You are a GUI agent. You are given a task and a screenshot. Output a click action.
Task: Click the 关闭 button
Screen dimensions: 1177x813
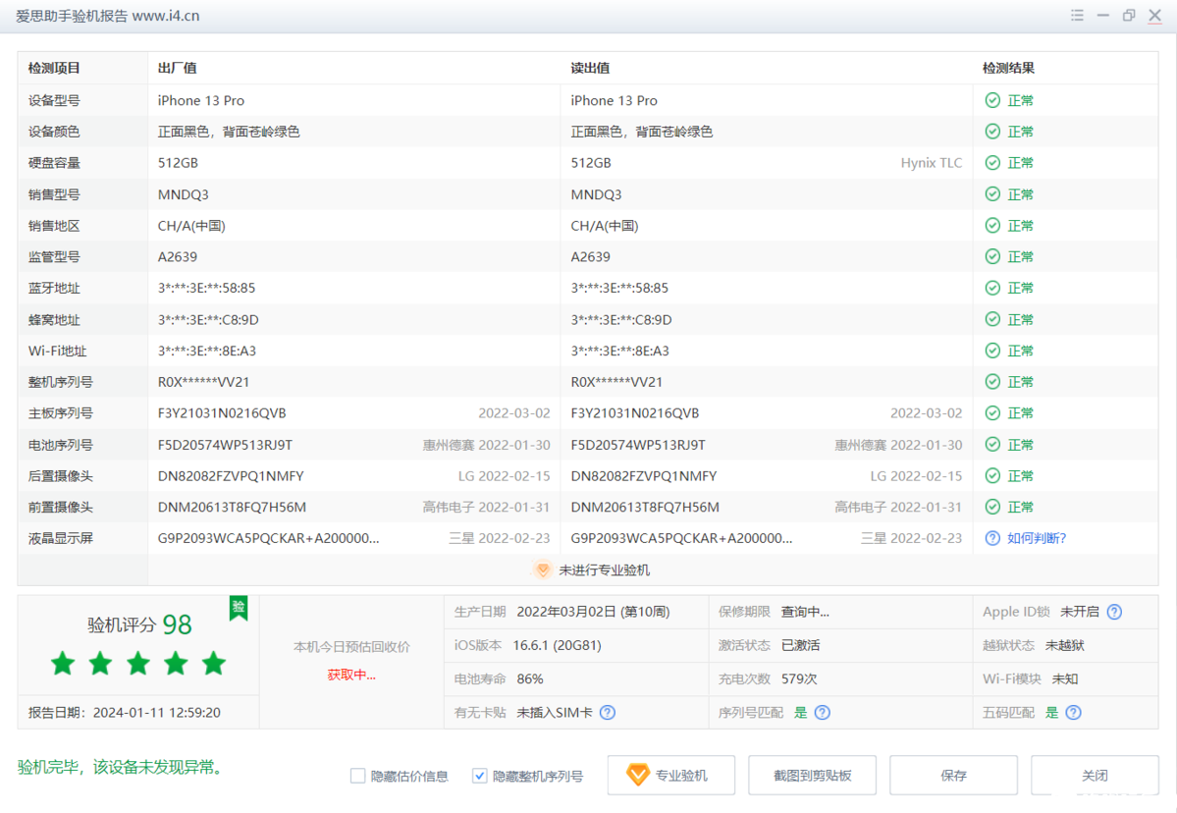point(1095,776)
